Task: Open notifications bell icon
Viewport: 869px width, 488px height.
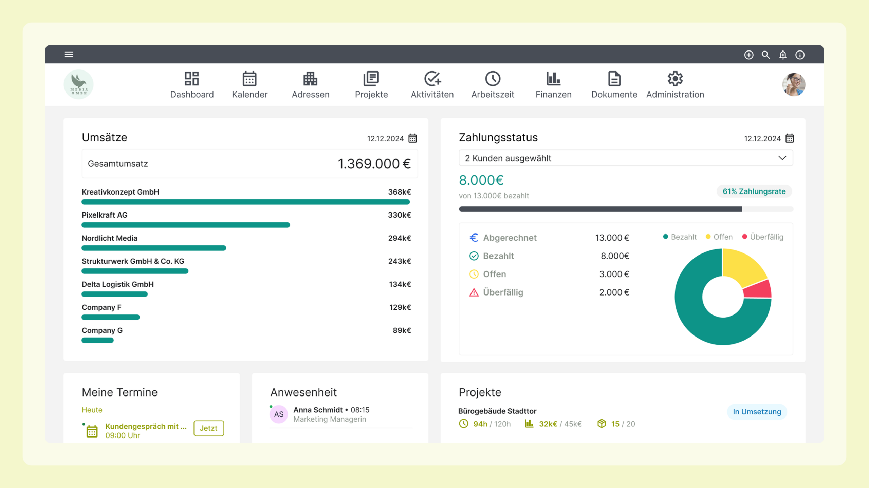Action: click(x=783, y=55)
